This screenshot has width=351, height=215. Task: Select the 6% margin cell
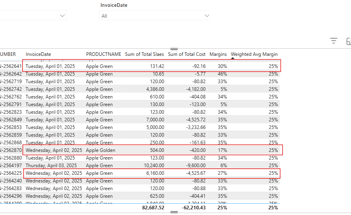click(x=224, y=166)
